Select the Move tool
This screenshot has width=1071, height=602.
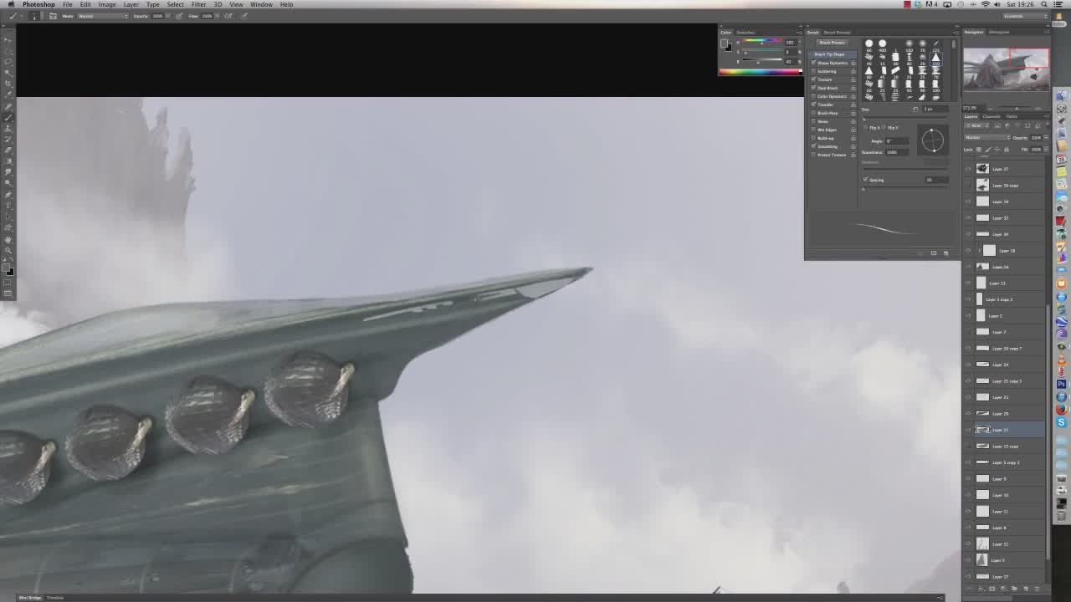(8, 39)
